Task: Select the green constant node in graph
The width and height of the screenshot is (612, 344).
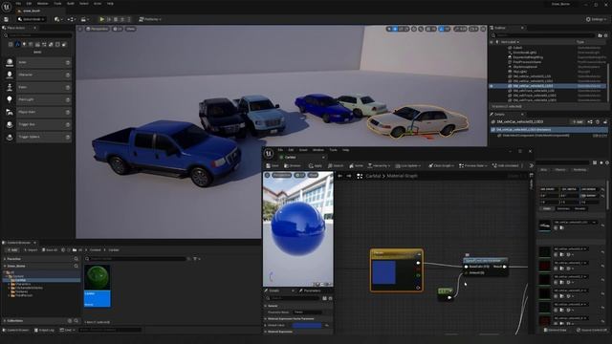Action: 446,293
